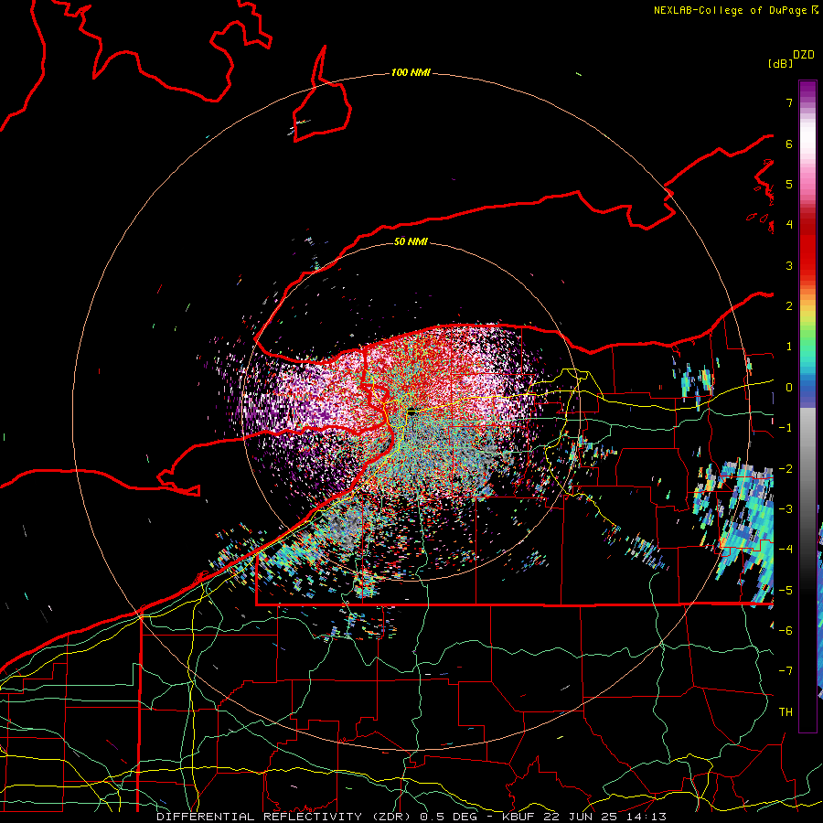
Task: Select the -4 tick label on scale
Action: (786, 550)
